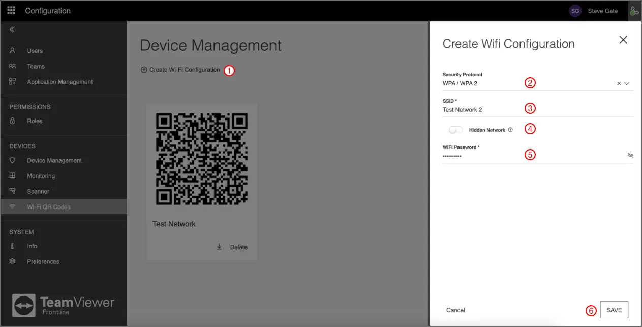Click the Hidden Network info tooltip icon

click(510, 130)
